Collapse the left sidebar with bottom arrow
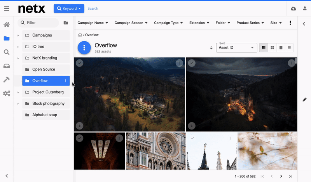 point(7,176)
